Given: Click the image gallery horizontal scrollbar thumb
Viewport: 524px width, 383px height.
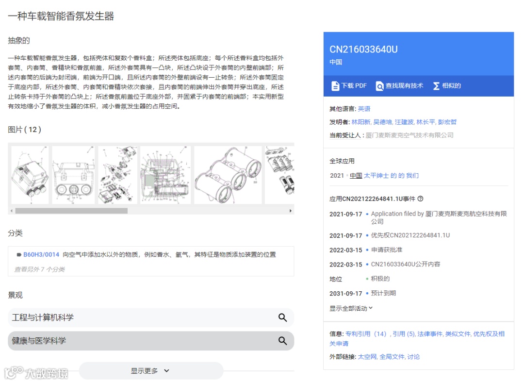Looking at the screenshot, I should coord(71,211).
